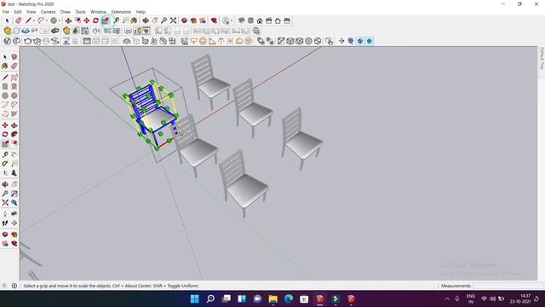Select the 3D Text tool
The image size is (545, 307).
coord(14,173)
